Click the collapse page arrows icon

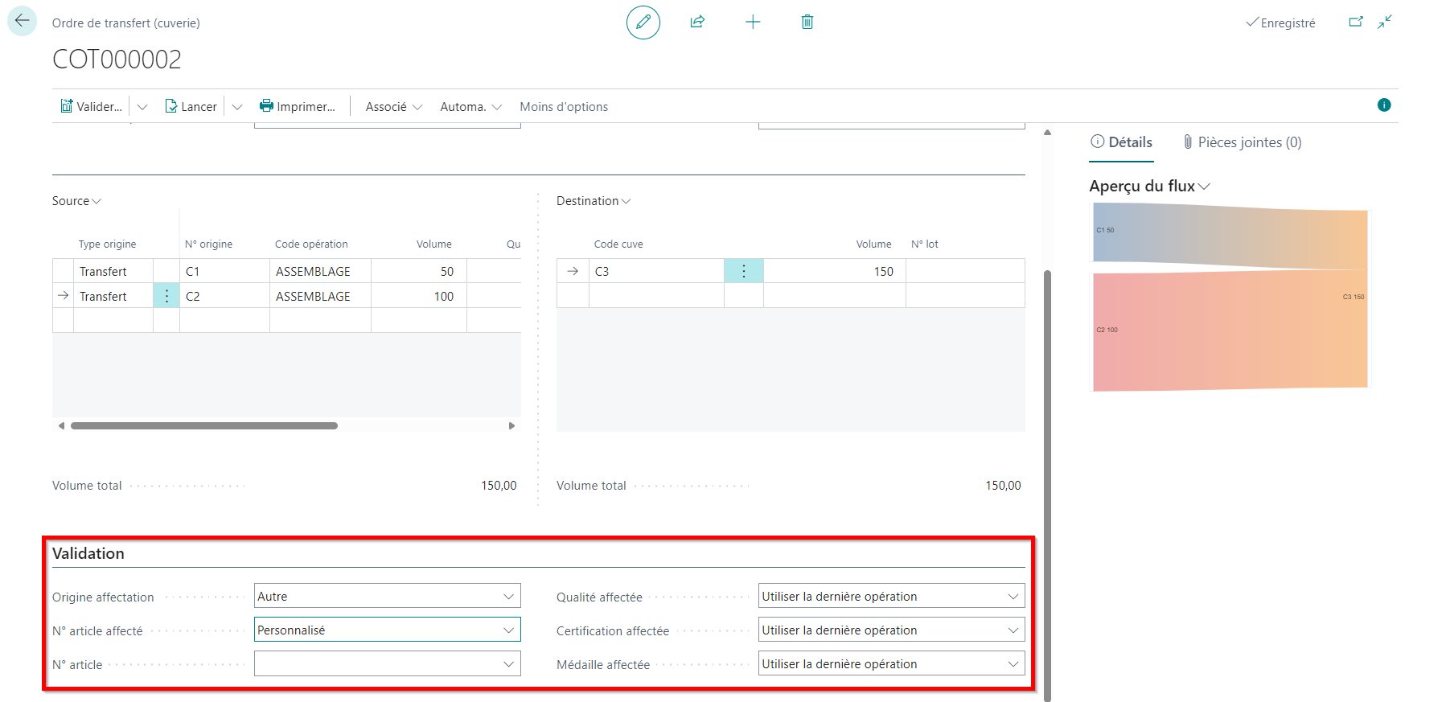(1385, 22)
